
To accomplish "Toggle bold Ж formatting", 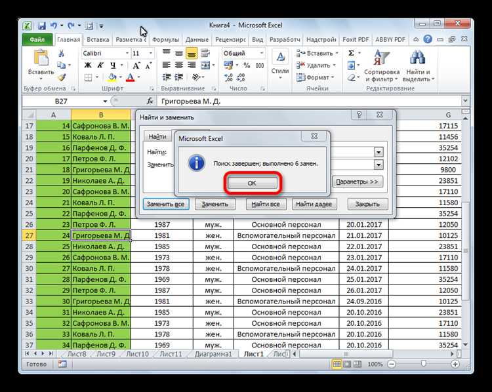I will point(88,66).
